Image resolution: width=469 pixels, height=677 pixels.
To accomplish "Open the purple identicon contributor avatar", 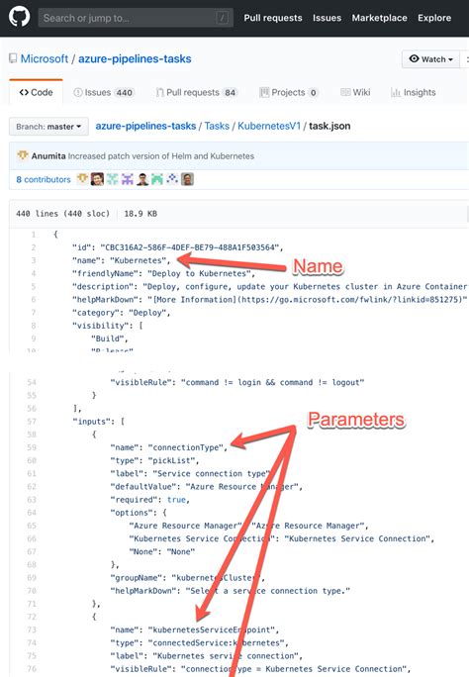I will coord(128,179).
